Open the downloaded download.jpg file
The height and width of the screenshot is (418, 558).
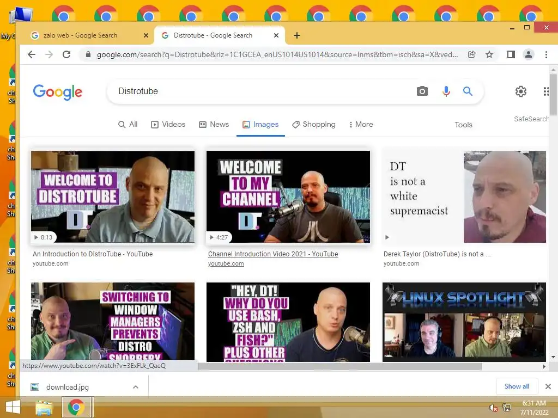(67, 387)
